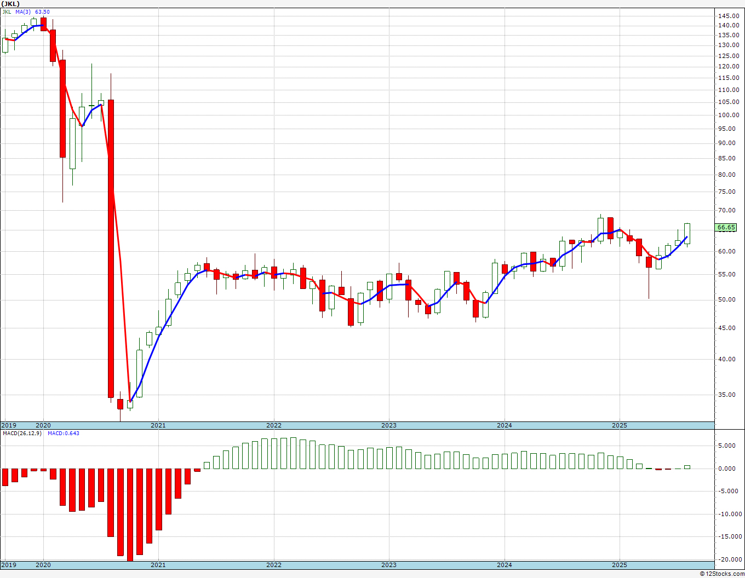Click the 35.00 price axis label
This screenshot has height=578, width=745.
point(726,395)
